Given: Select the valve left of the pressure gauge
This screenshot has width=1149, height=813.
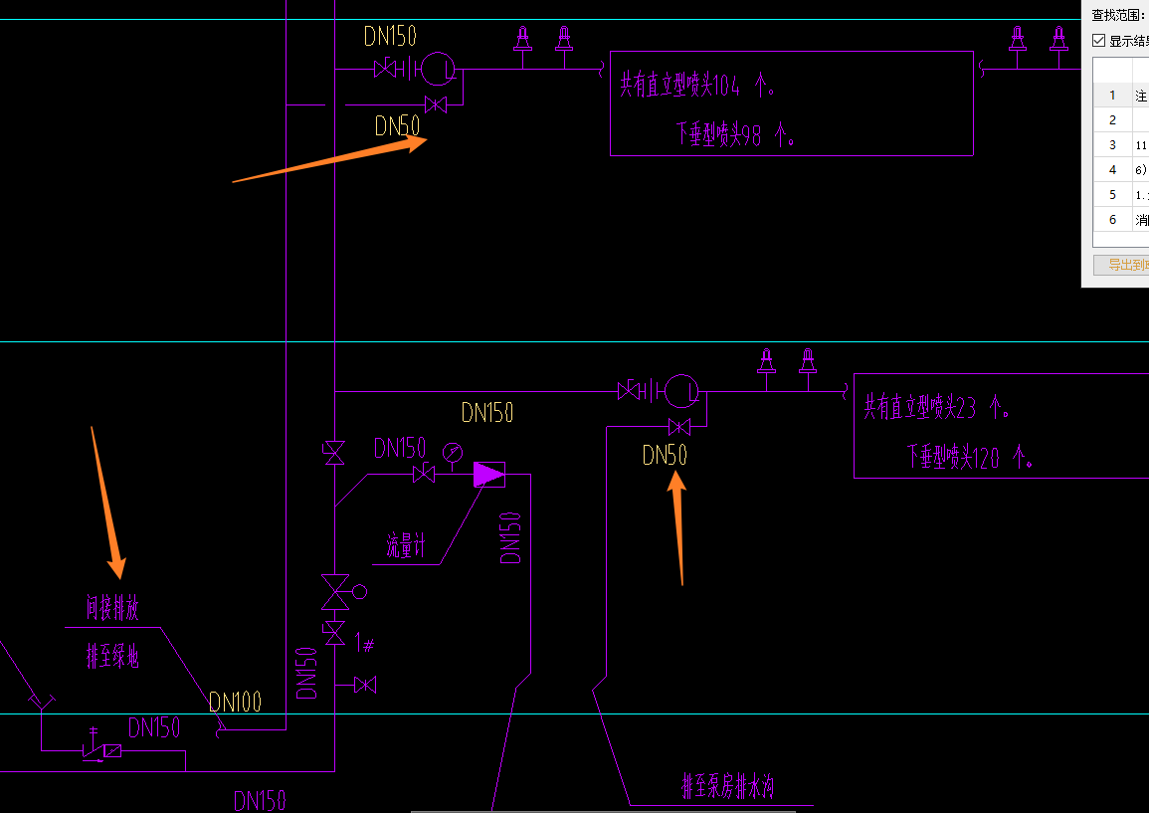Looking at the screenshot, I should coord(424,475).
